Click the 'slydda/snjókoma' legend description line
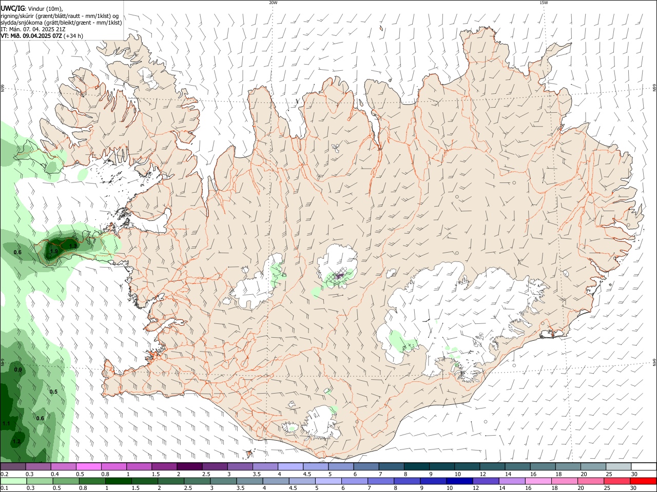Screen dimensions: 657x492 [61, 23]
